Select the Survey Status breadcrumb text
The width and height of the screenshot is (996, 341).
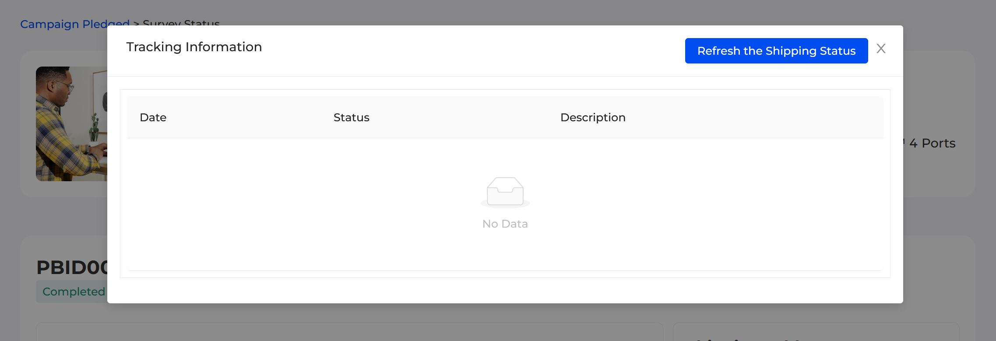[x=181, y=23]
